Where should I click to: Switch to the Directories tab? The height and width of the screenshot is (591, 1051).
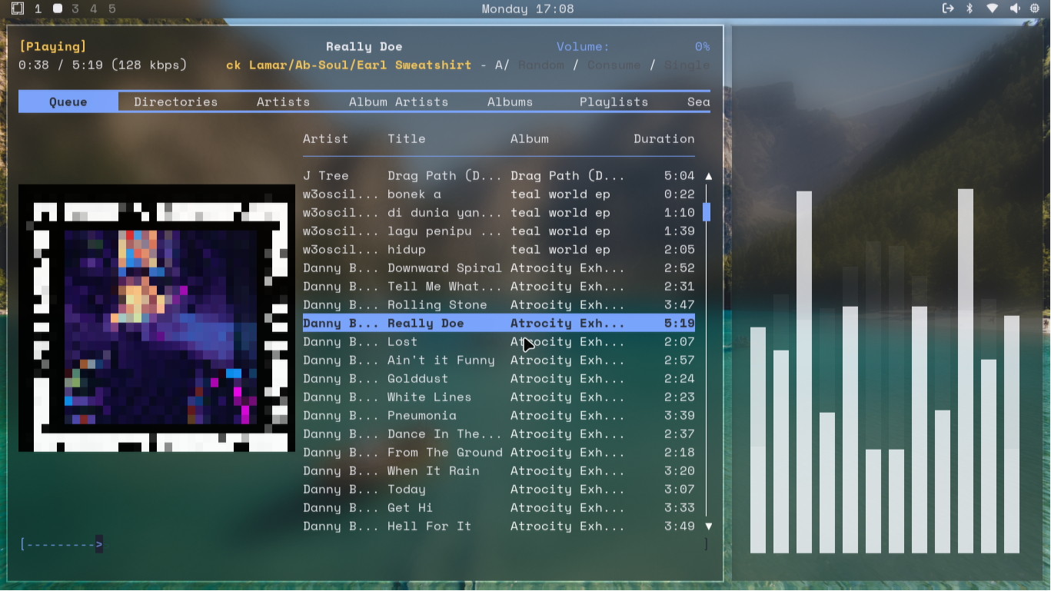click(x=176, y=102)
